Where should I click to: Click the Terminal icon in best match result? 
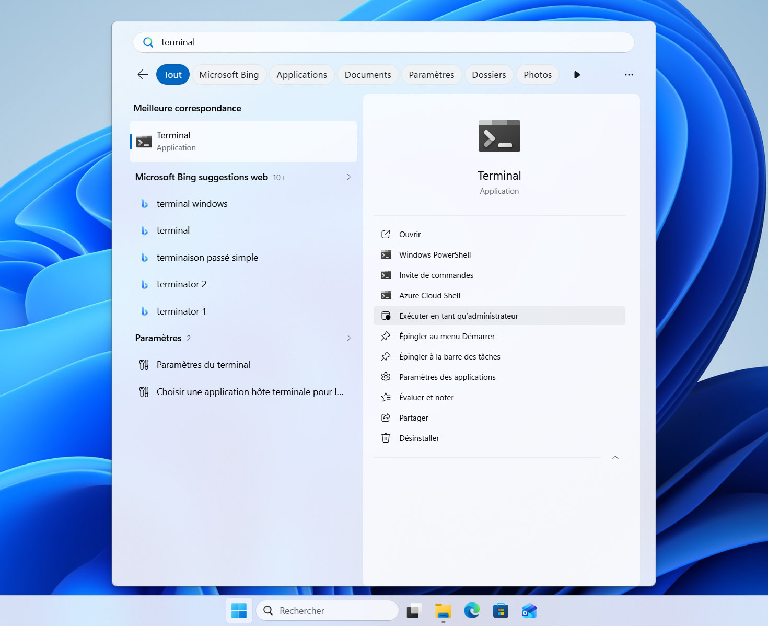click(144, 142)
